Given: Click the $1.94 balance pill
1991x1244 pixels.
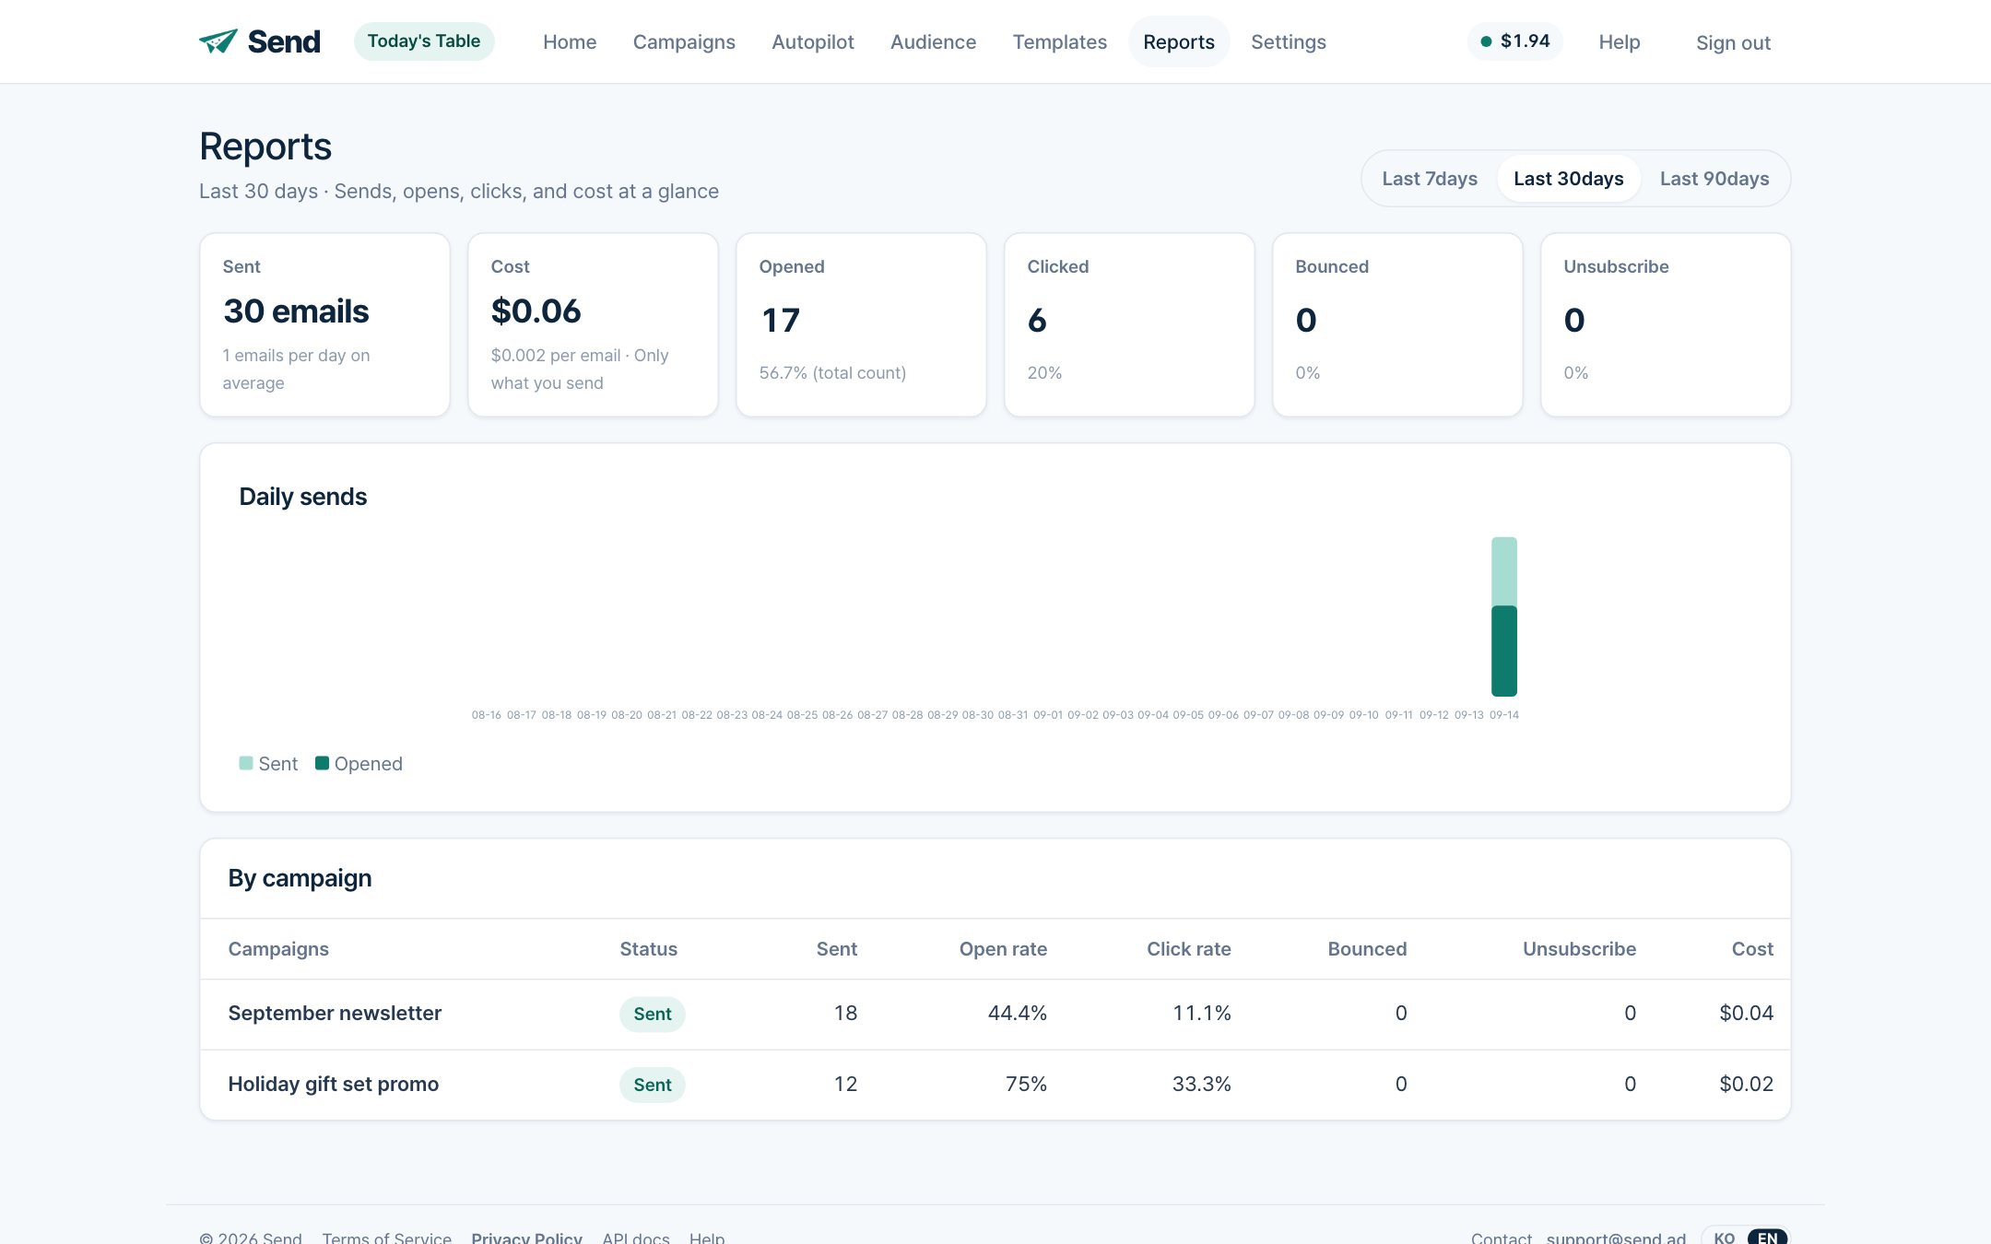Looking at the screenshot, I should coord(1515,41).
